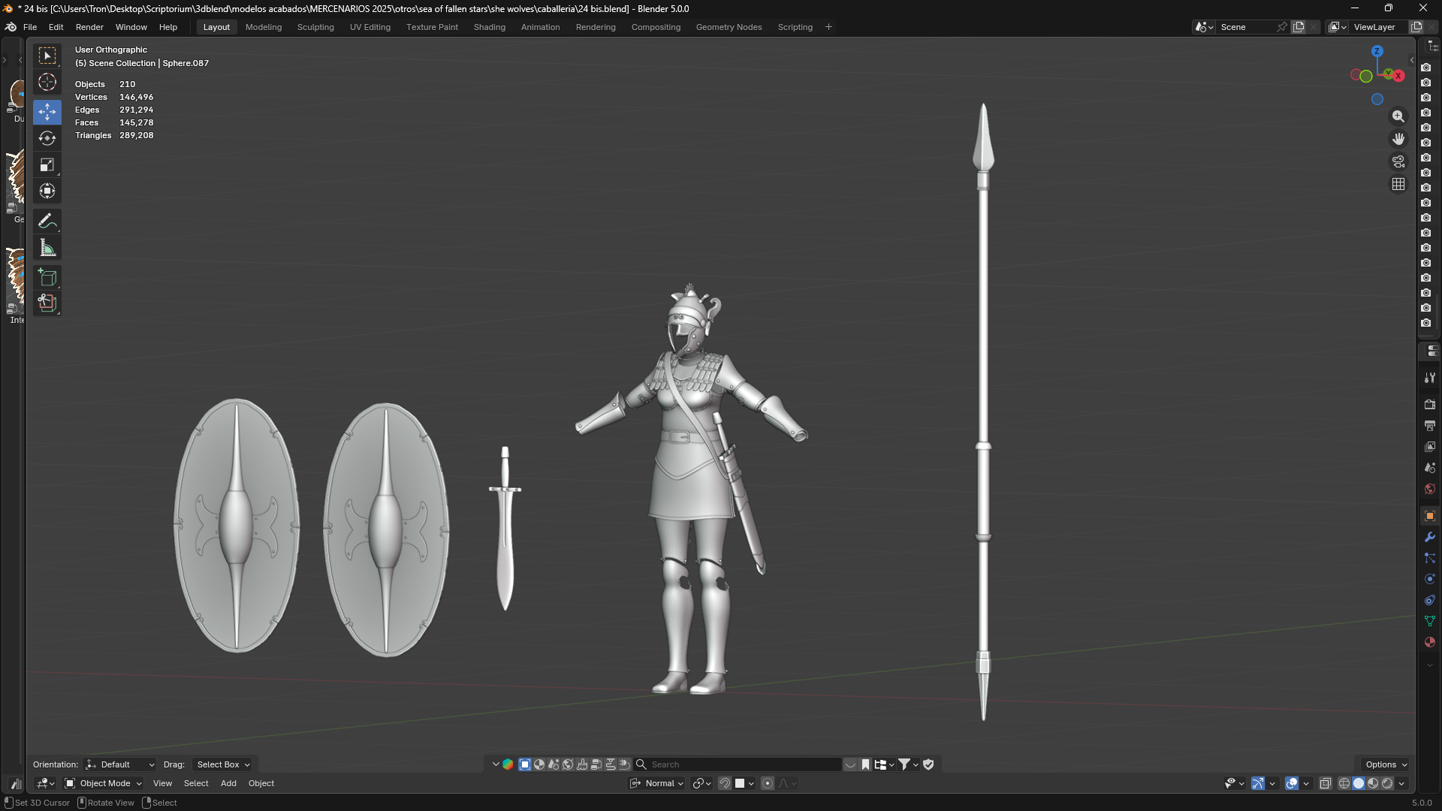Open the Material properties tab

coord(1430,642)
